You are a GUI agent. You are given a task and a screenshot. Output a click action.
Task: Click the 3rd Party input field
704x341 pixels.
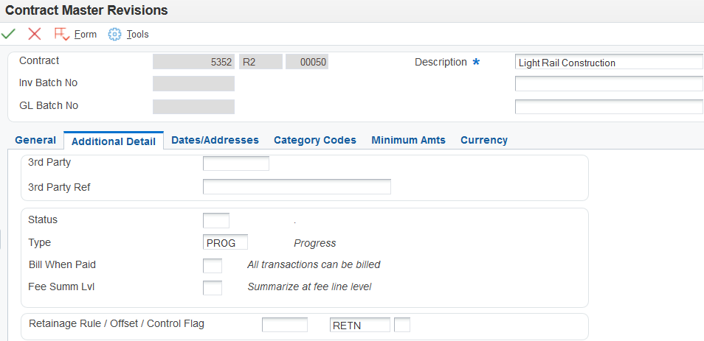click(236, 164)
